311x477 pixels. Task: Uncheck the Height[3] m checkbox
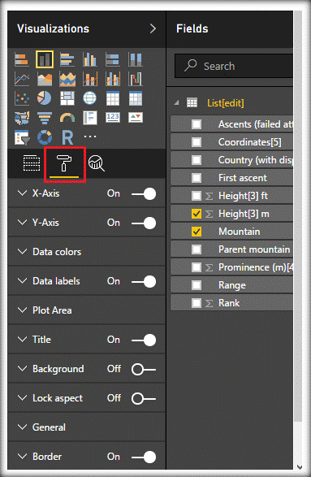(197, 214)
